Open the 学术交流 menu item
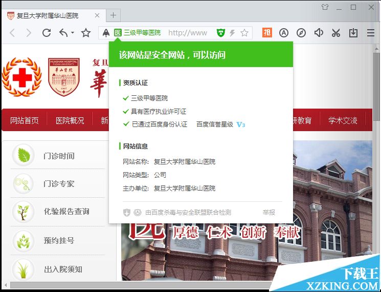 click(x=343, y=120)
